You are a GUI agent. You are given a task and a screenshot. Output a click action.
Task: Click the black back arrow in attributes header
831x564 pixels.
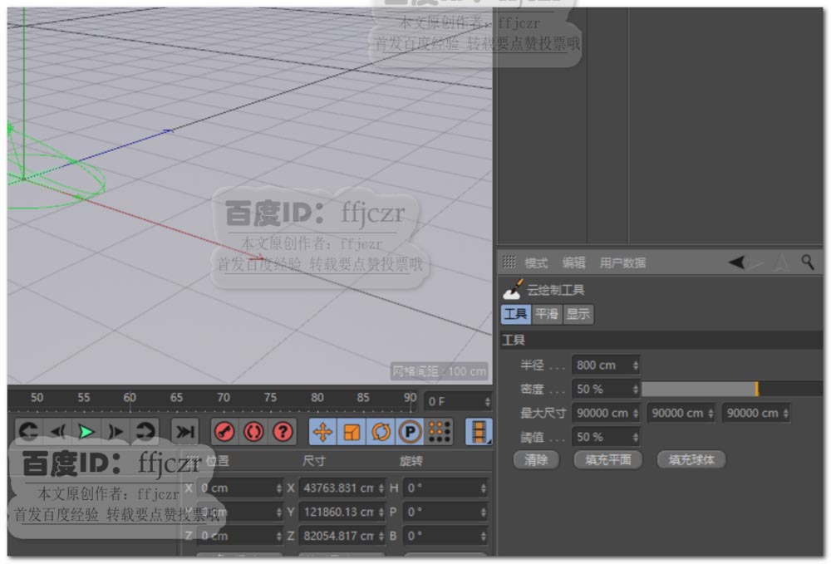coord(738,262)
